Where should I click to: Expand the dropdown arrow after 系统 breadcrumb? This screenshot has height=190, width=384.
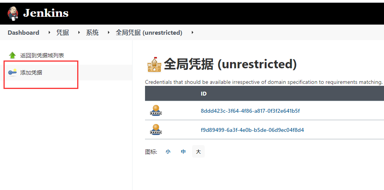click(x=108, y=33)
